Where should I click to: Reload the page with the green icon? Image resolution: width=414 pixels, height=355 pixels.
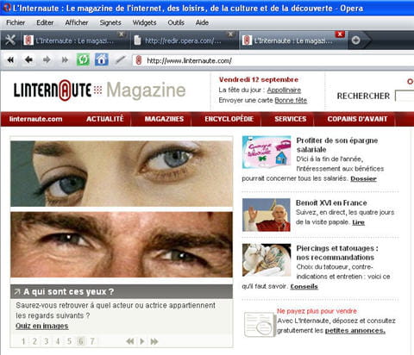(83, 59)
